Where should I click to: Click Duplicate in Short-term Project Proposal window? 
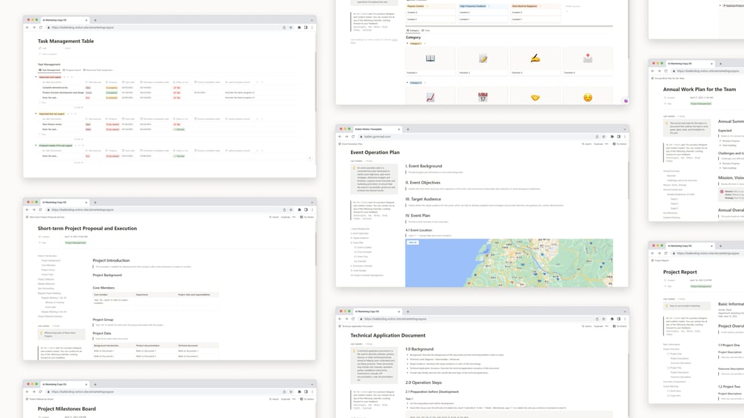286,217
